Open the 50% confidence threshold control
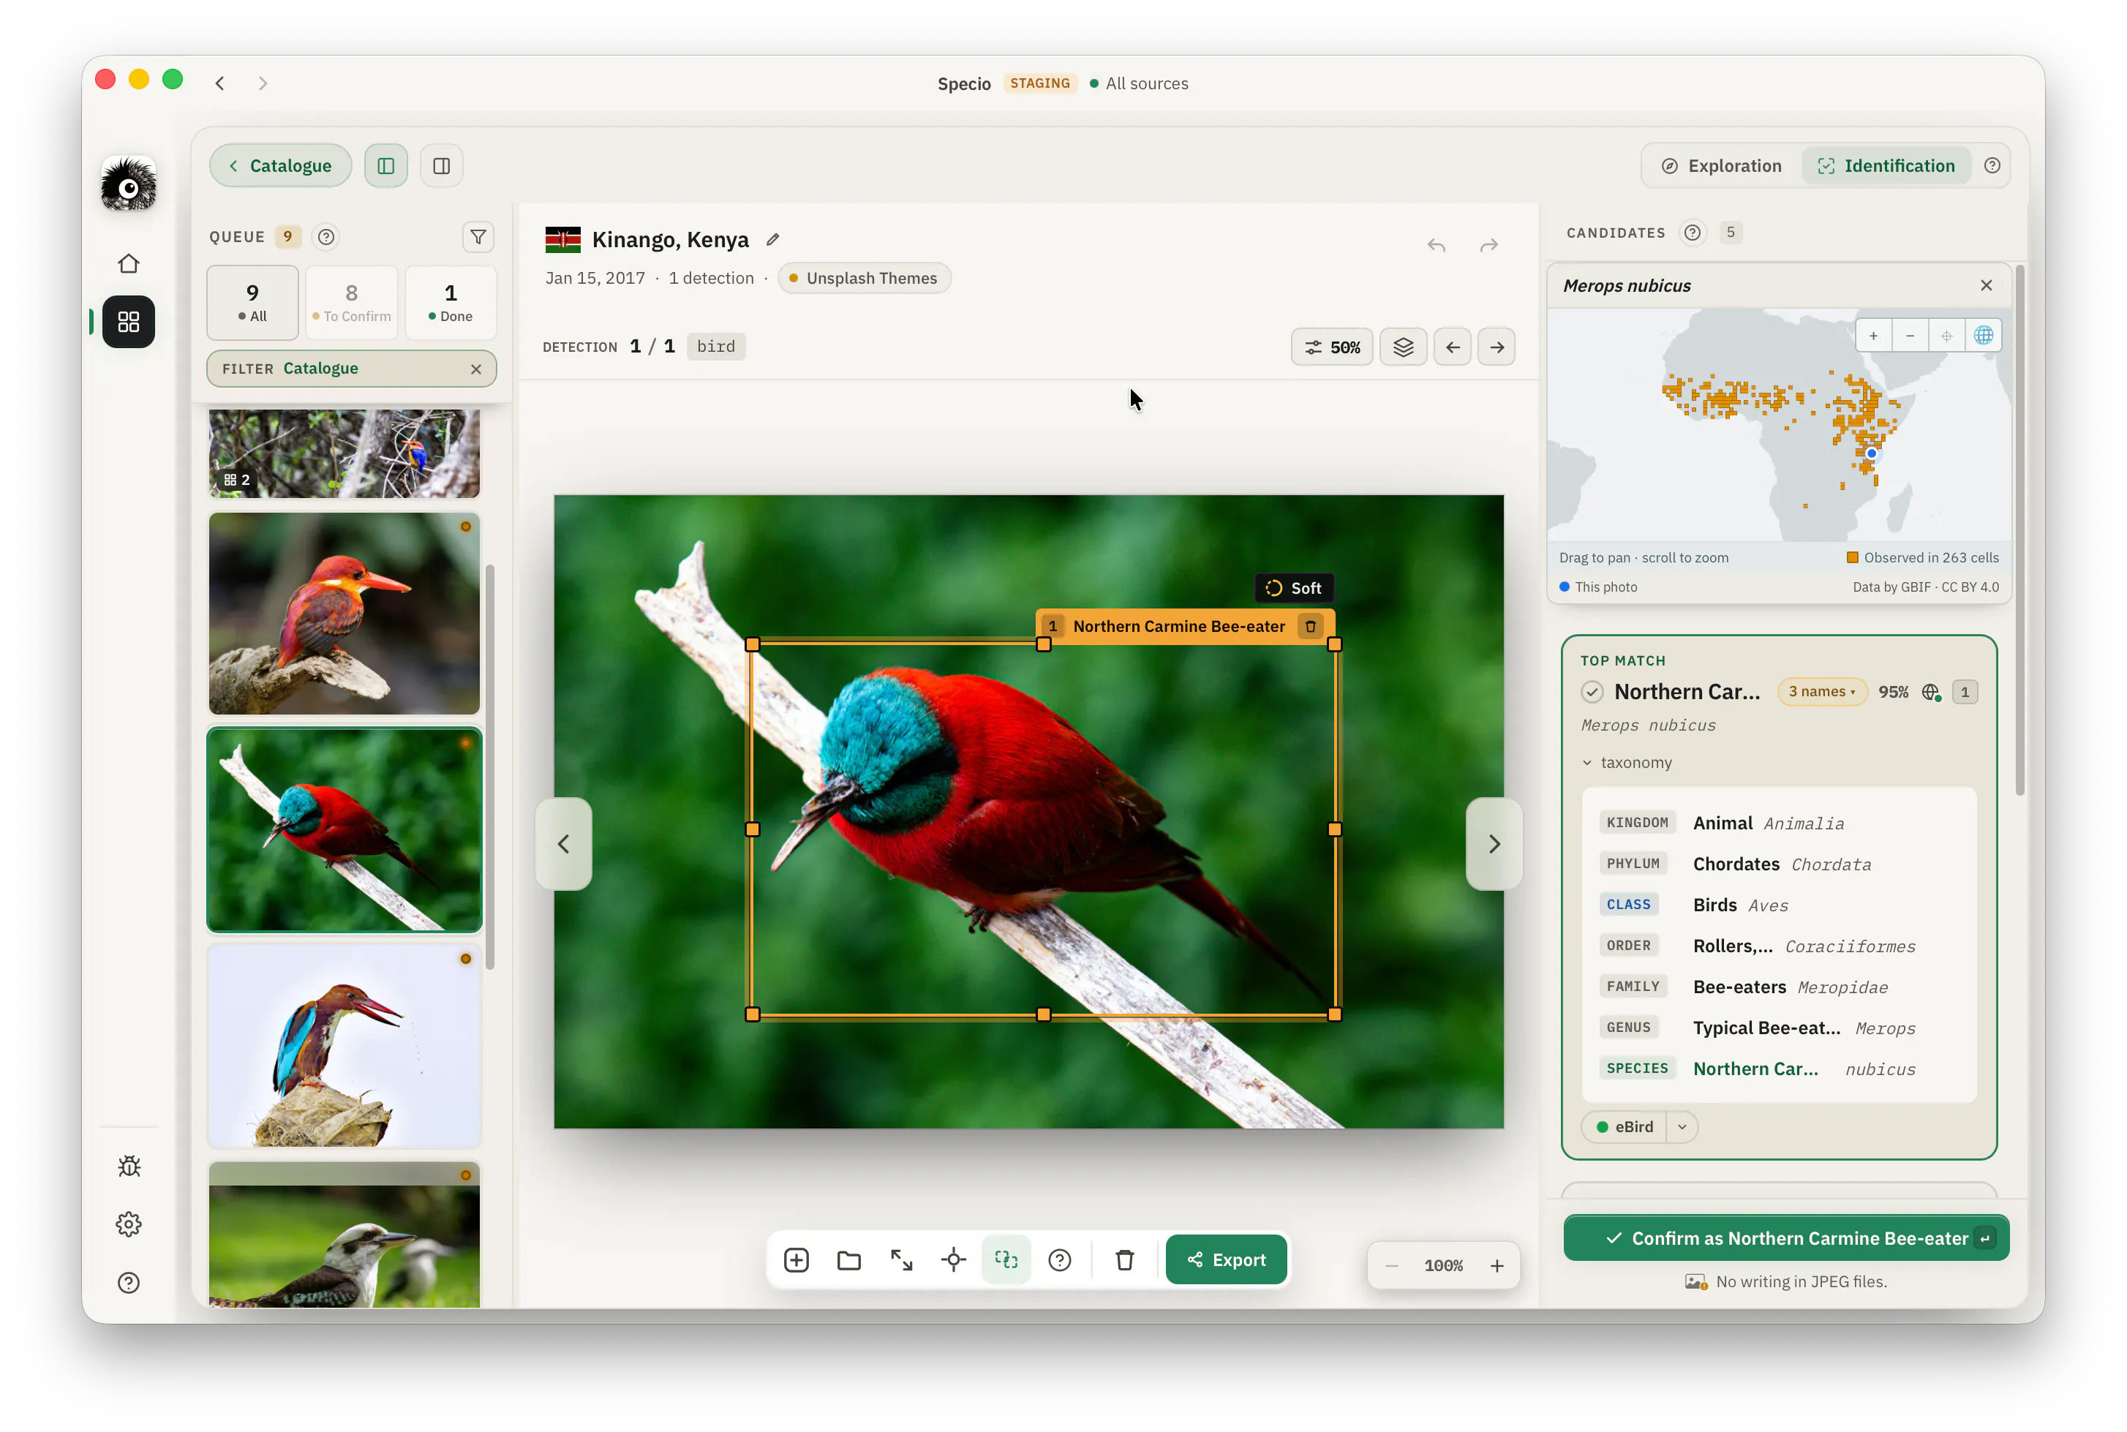This screenshot has height=1432, width=2127. click(1333, 347)
